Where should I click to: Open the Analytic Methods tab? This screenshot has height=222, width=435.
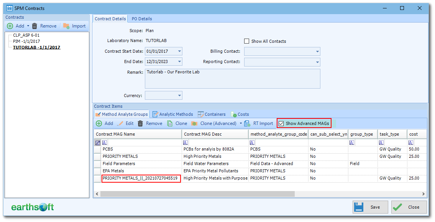(172, 114)
